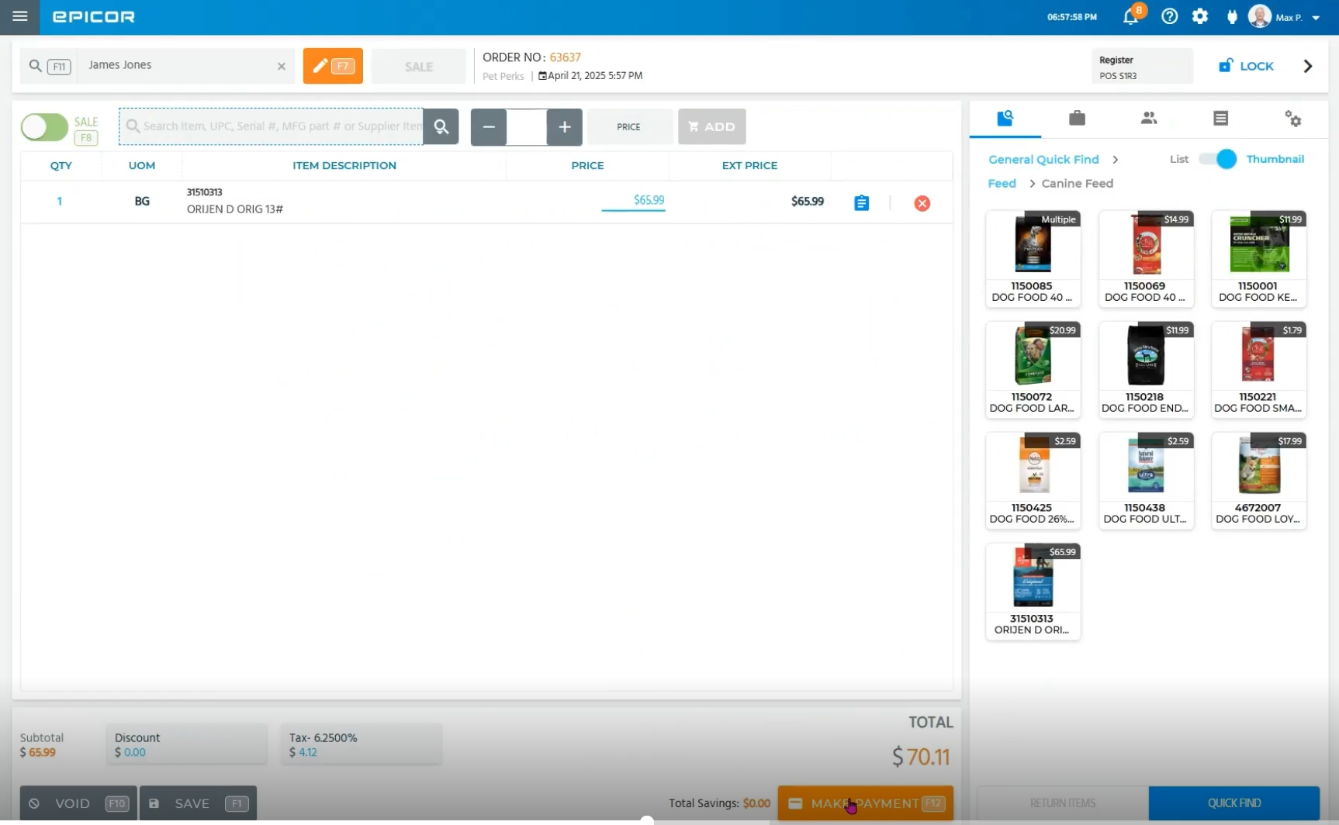
Task: Click the orange edit customer pencil button
Action: tap(333, 66)
